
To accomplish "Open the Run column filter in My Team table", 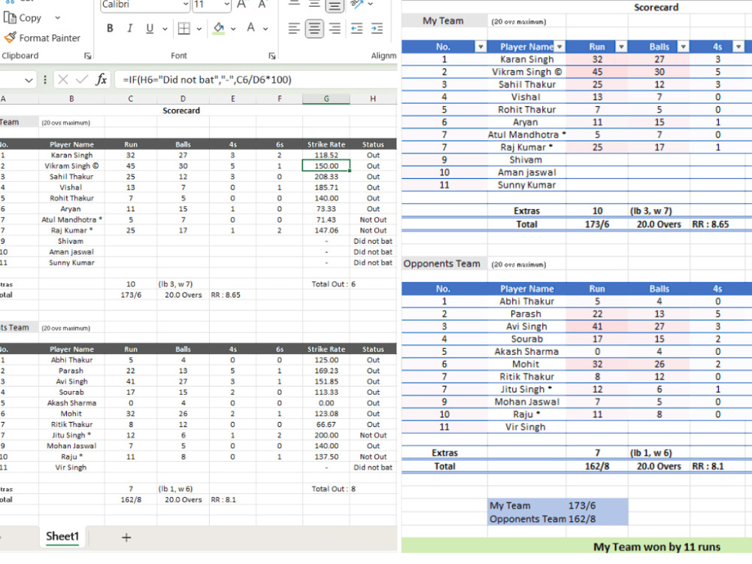I will coord(622,47).
